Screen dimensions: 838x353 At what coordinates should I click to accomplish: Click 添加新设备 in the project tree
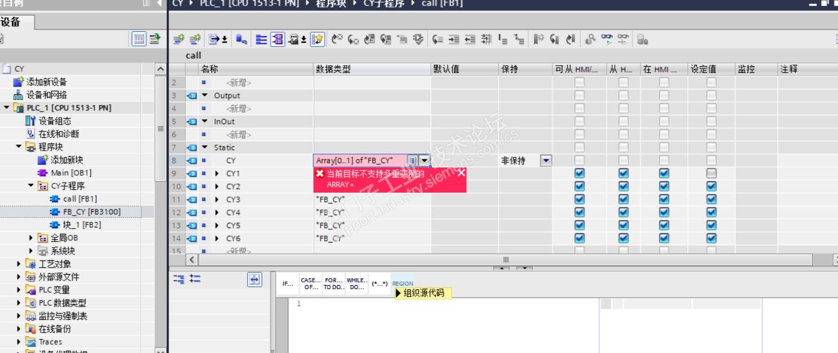[x=47, y=82]
